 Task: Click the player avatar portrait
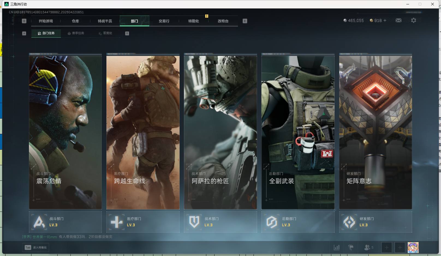[x=413, y=248]
